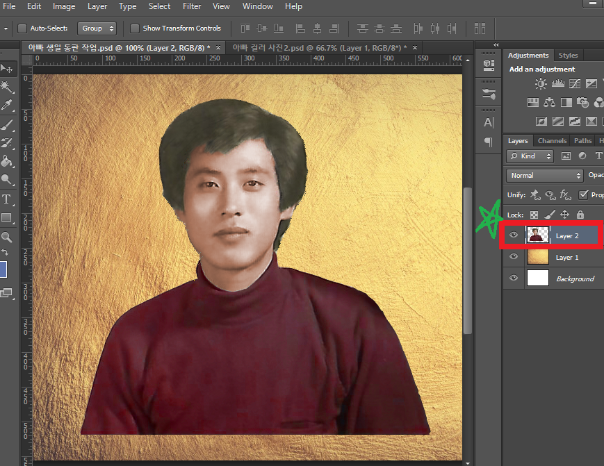Image resolution: width=604 pixels, height=466 pixels.
Task: Toggle lock all padlock icon
Action: [x=580, y=215]
